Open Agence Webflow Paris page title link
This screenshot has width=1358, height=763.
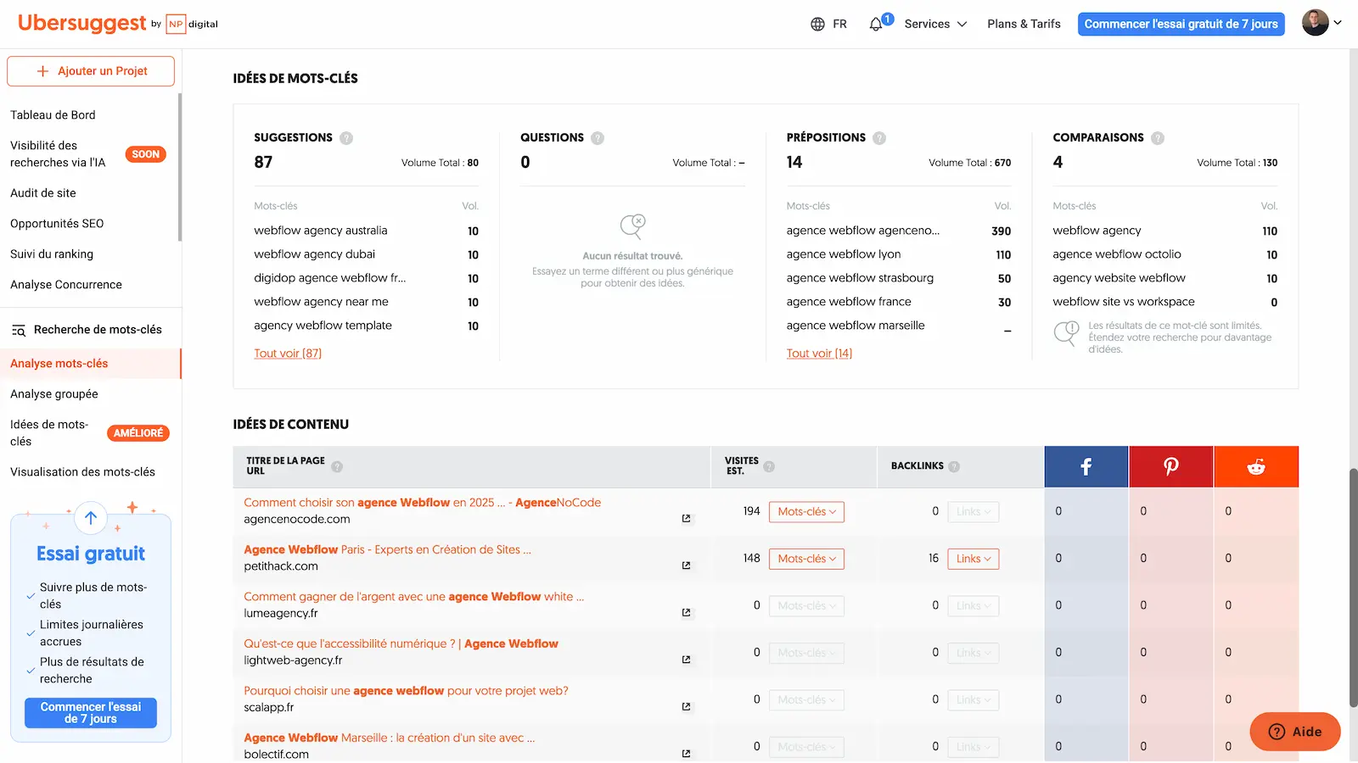[387, 550]
